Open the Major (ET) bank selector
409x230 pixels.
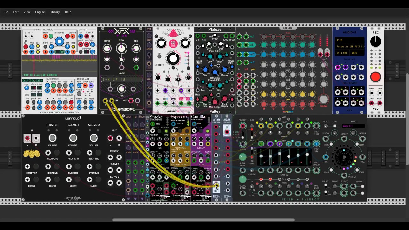353,126
